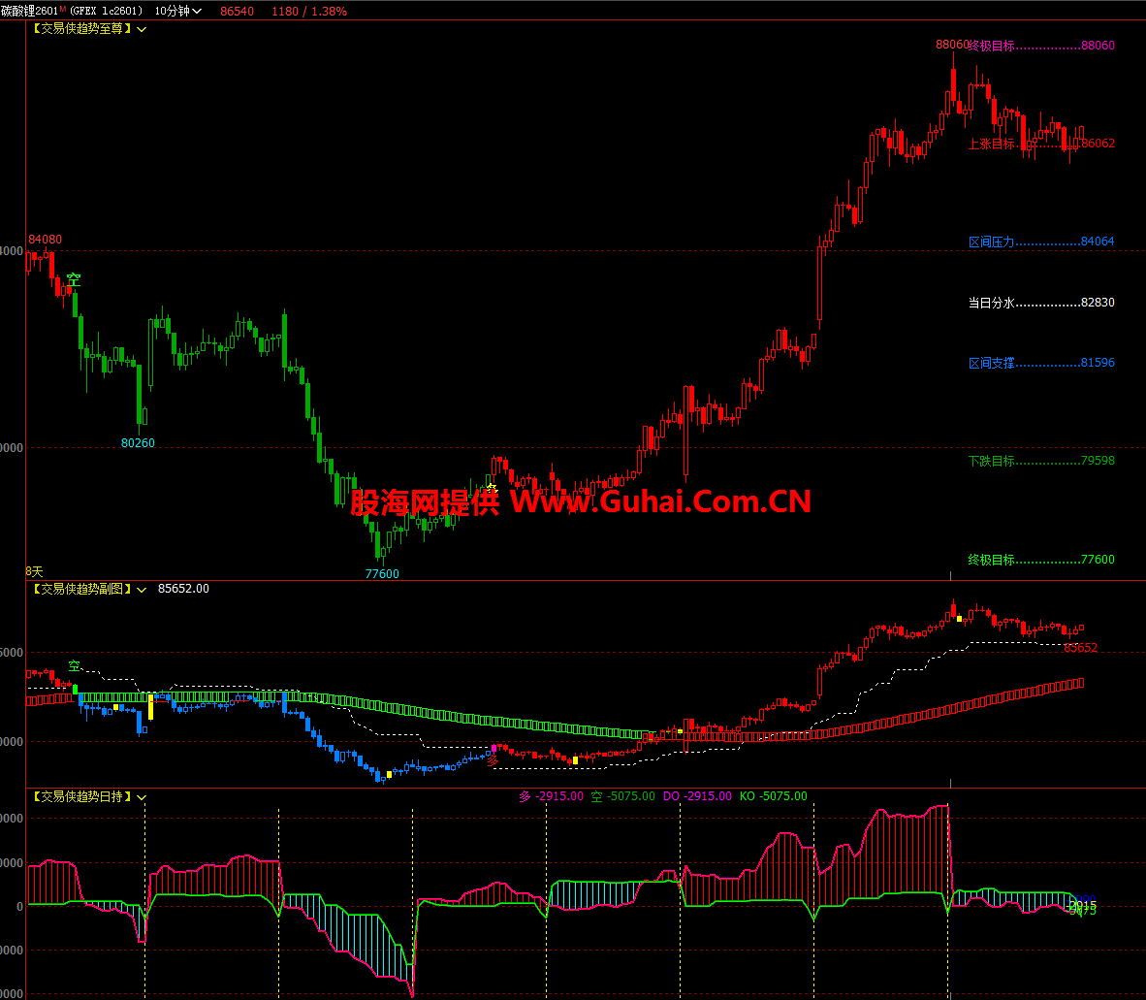The width and height of the screenshot is (1146, 1000).
Task: Click the 碳酸锂2601 contract name
Action: [x=29, y=11]
